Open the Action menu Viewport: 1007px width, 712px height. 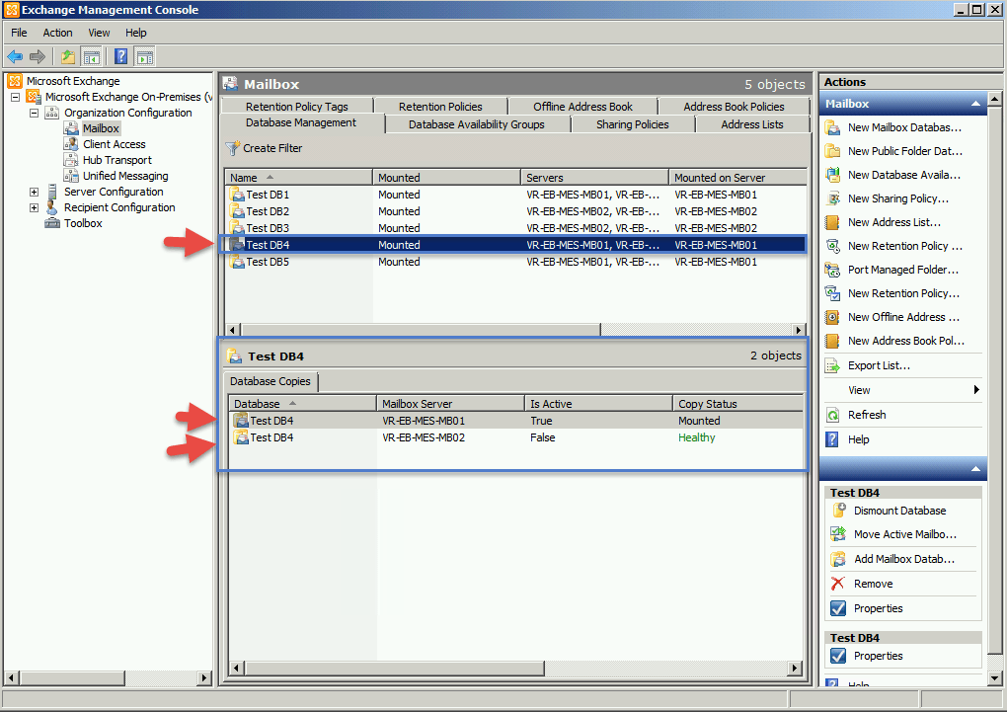pos(58,33)
